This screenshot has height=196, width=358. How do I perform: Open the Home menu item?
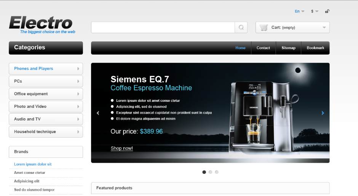click(240, 48)
